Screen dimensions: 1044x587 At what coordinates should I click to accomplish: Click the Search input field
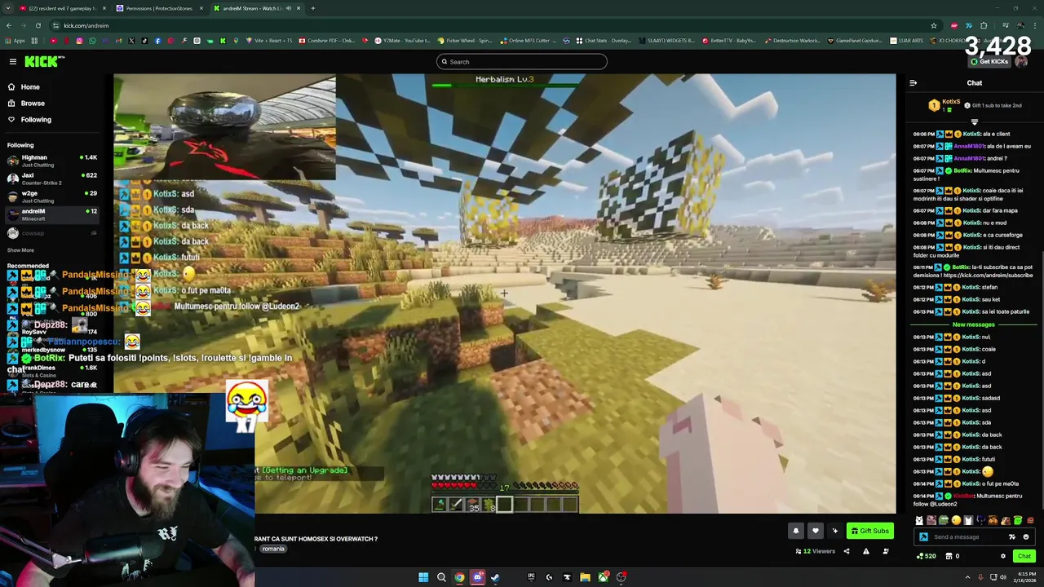(x=522, y=61)
